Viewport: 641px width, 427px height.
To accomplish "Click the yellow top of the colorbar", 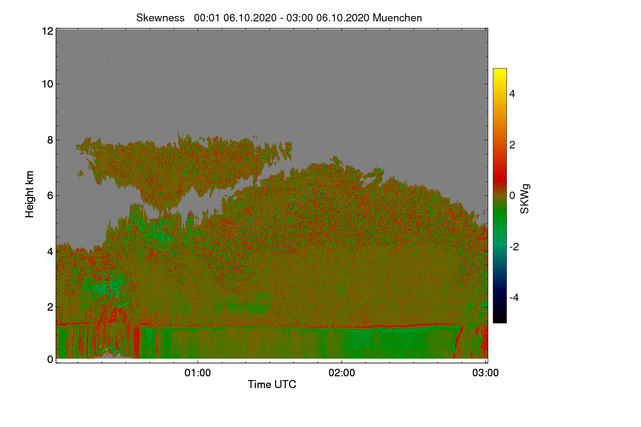I will pyautogui.click(x=499, y=72).
